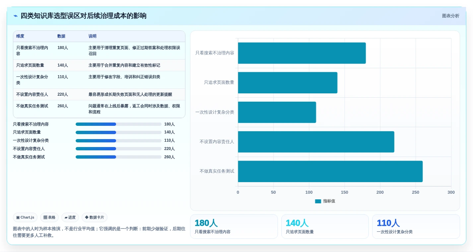The image size is (473, 252).
Task: Click the 数据 column header
Action: [61, 36]
